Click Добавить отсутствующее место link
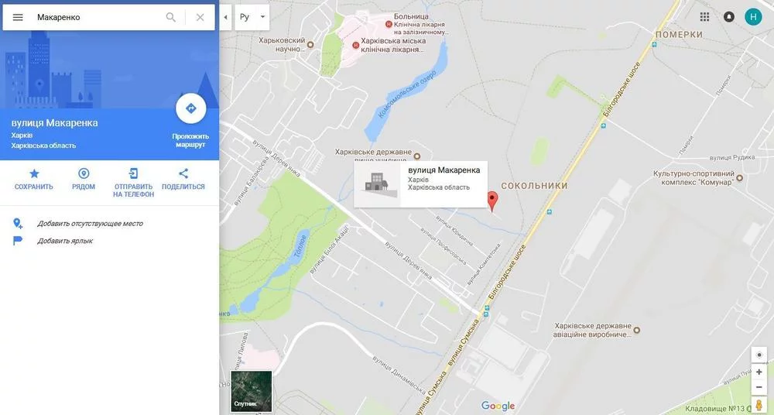Image resolution: width=774 pixels, height=415 pixels. coord(90,223)
